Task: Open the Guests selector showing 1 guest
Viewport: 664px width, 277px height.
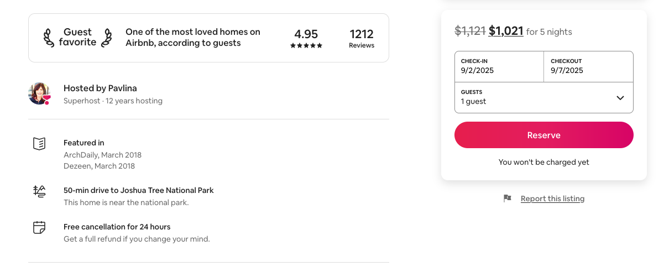Action: [531, 97]
